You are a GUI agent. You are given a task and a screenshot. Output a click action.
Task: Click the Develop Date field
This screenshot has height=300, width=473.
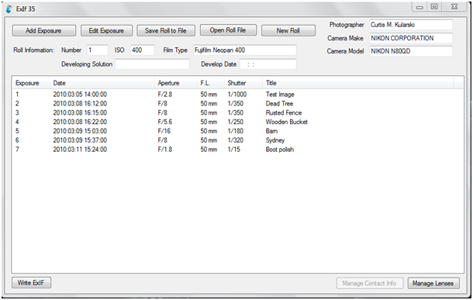click(x=268, y=64)
